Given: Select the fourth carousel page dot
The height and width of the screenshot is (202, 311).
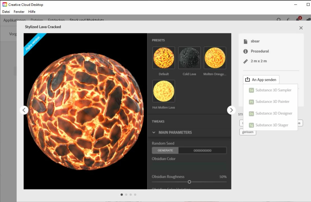Looking at the screenshot, I should tap(135, 194).
